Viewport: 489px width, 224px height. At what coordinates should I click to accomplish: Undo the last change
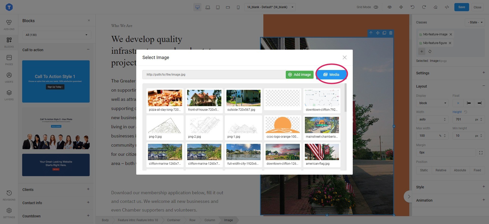[413, 7]
